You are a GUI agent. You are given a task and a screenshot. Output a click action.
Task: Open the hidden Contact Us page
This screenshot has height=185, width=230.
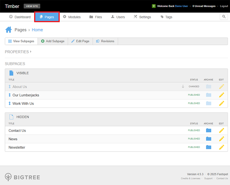pos(17,131)
